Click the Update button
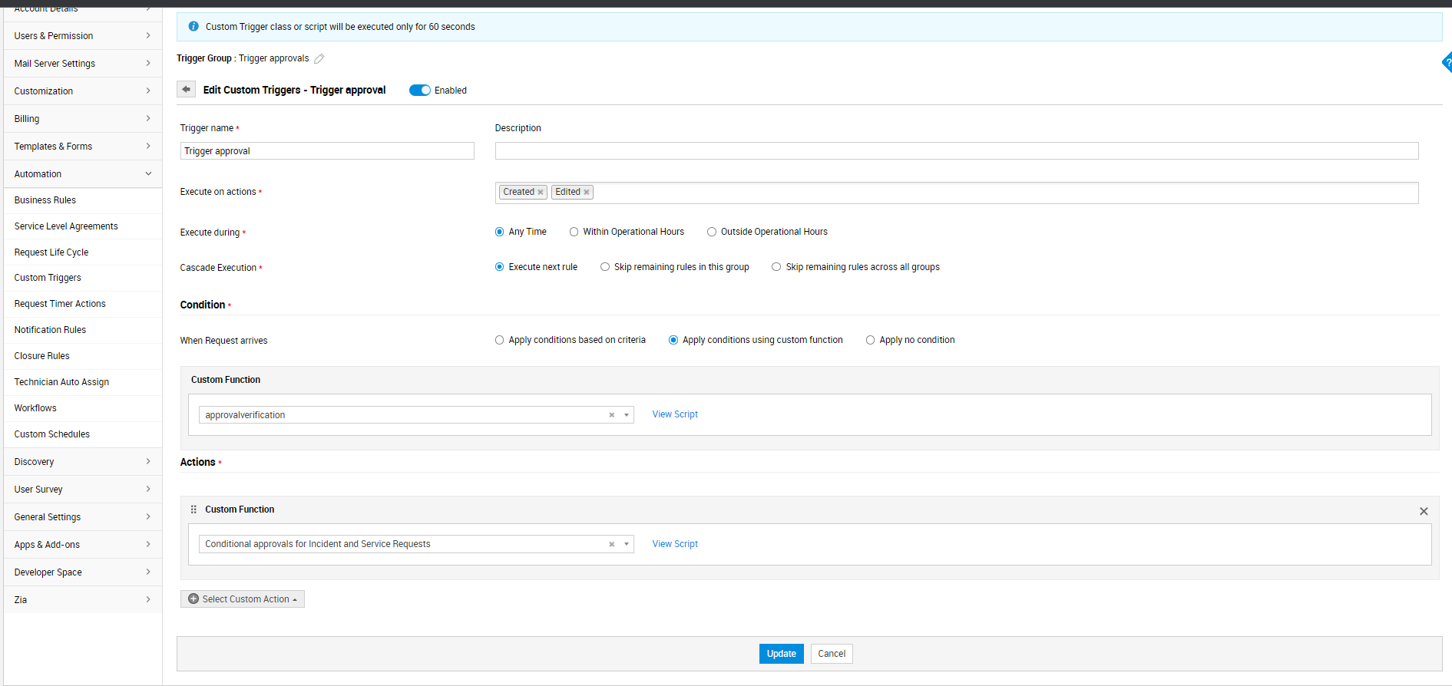1452x686 pixels. [x=781, y=654]
